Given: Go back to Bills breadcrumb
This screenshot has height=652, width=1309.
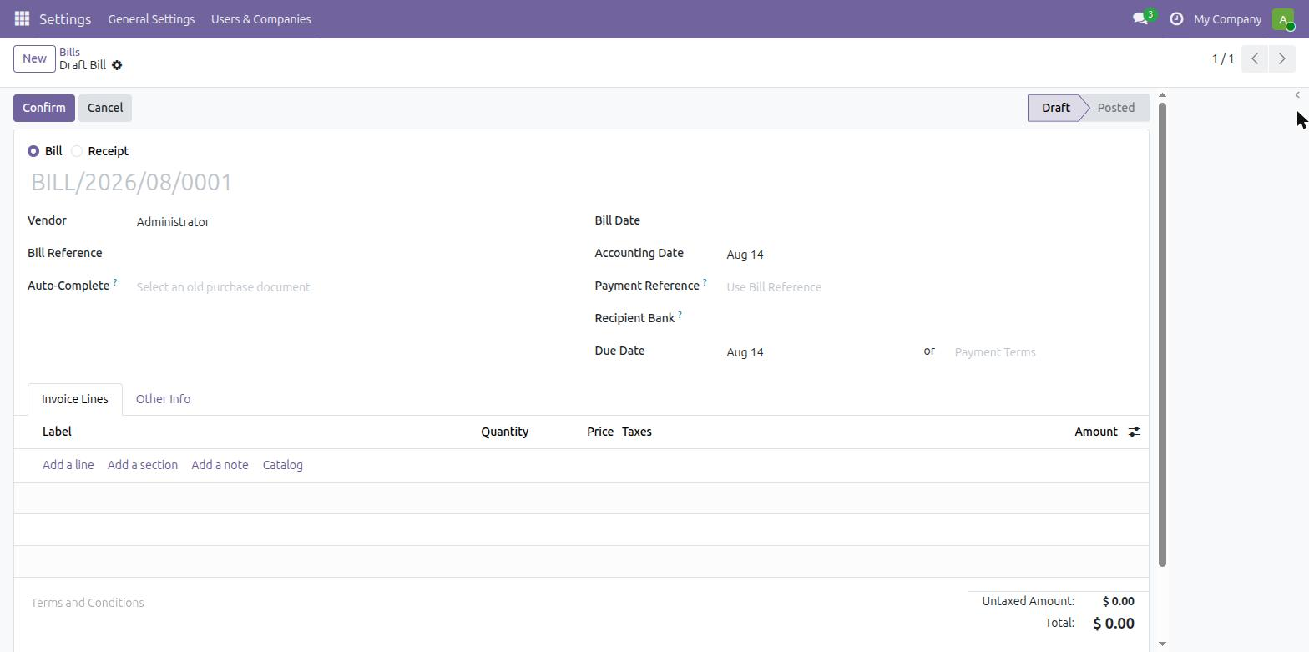Looking at the screenshot, I should point(69,52).
